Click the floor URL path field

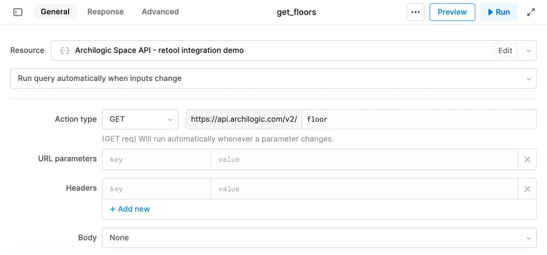[x=418, y=119]
